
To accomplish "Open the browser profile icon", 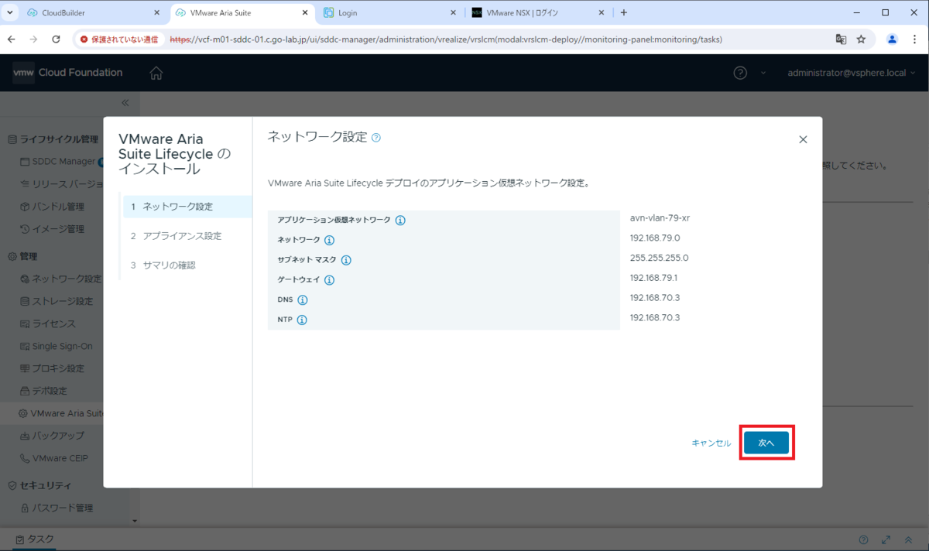I will point(892,39).
